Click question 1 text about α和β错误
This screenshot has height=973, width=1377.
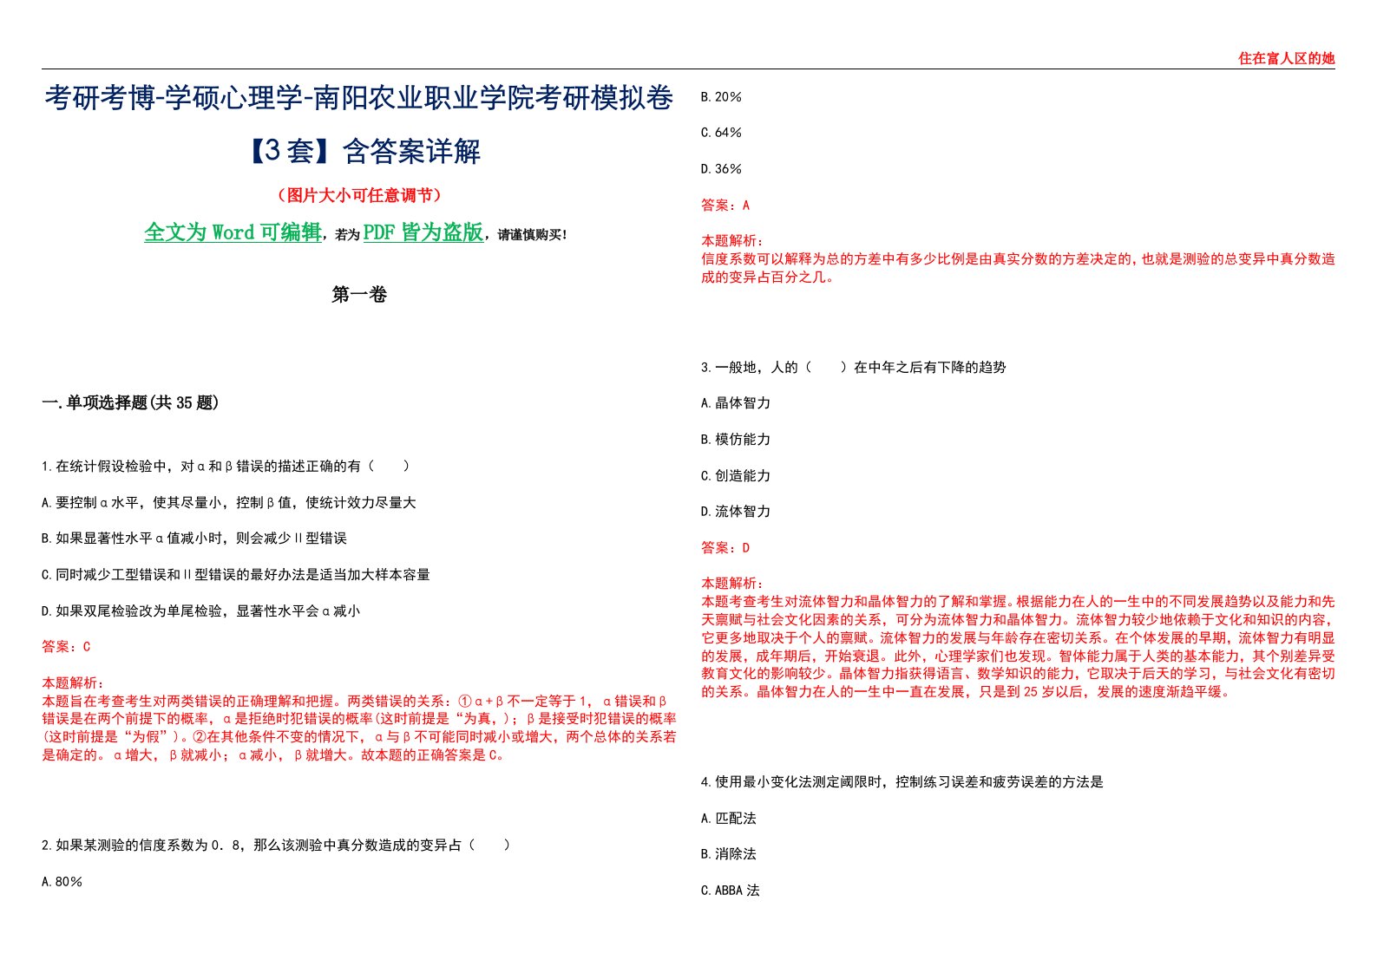tap(226, 467)
